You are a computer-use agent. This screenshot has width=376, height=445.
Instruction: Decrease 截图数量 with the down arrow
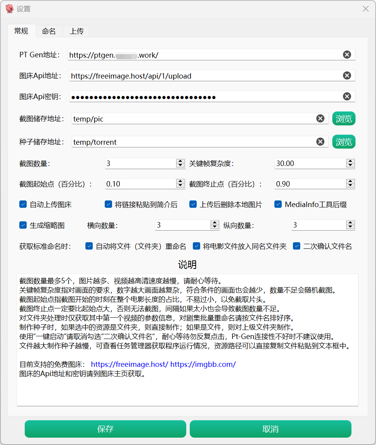[180, 166]
